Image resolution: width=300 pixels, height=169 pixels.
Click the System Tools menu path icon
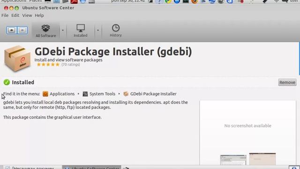(85, 94)
